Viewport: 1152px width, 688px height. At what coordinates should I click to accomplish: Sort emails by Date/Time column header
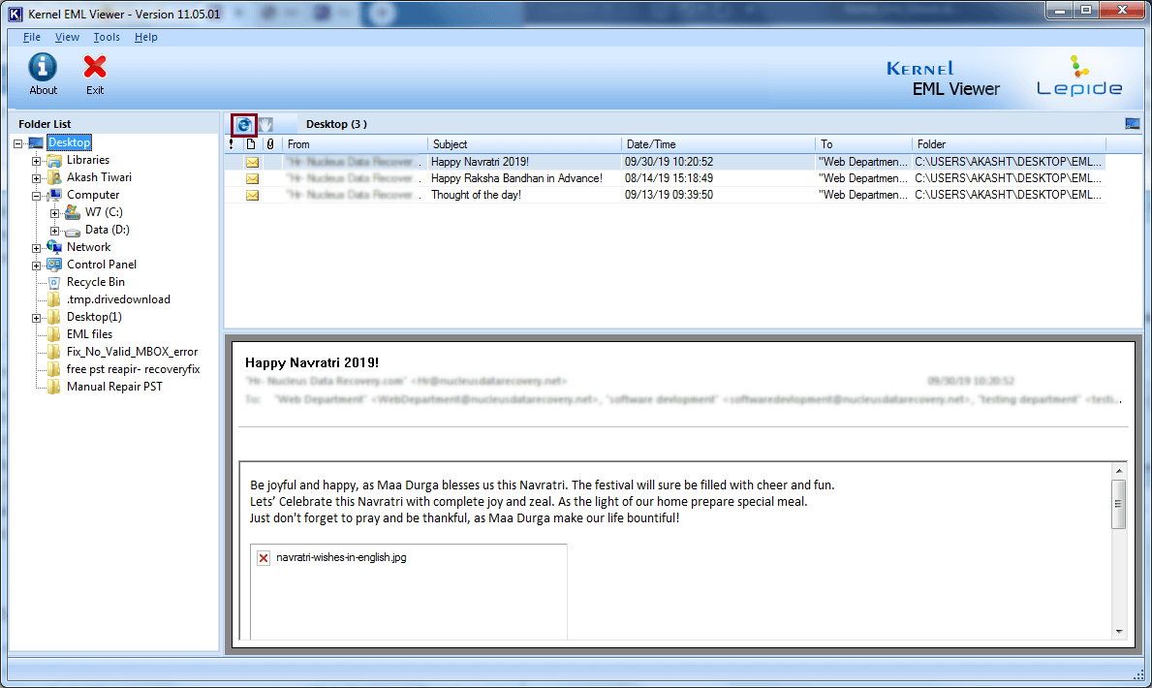pos(717,144)
